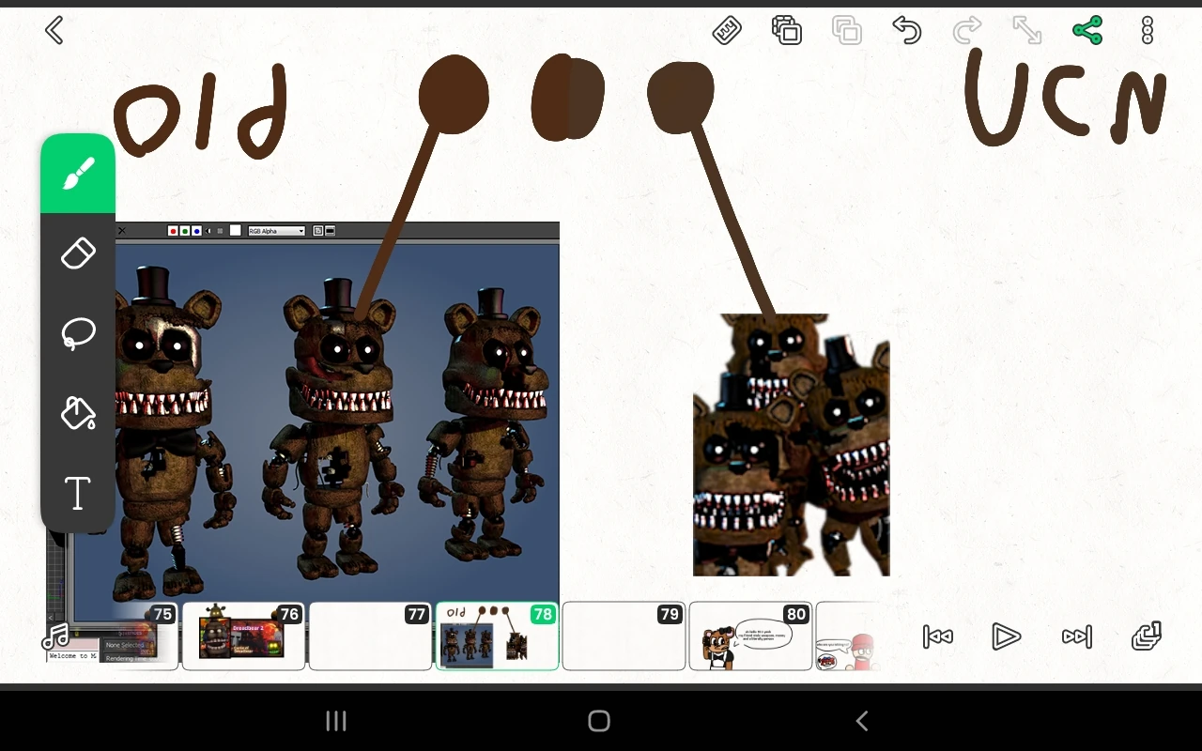
Task: Open the layers stack icon
Action: [1147, 636]
